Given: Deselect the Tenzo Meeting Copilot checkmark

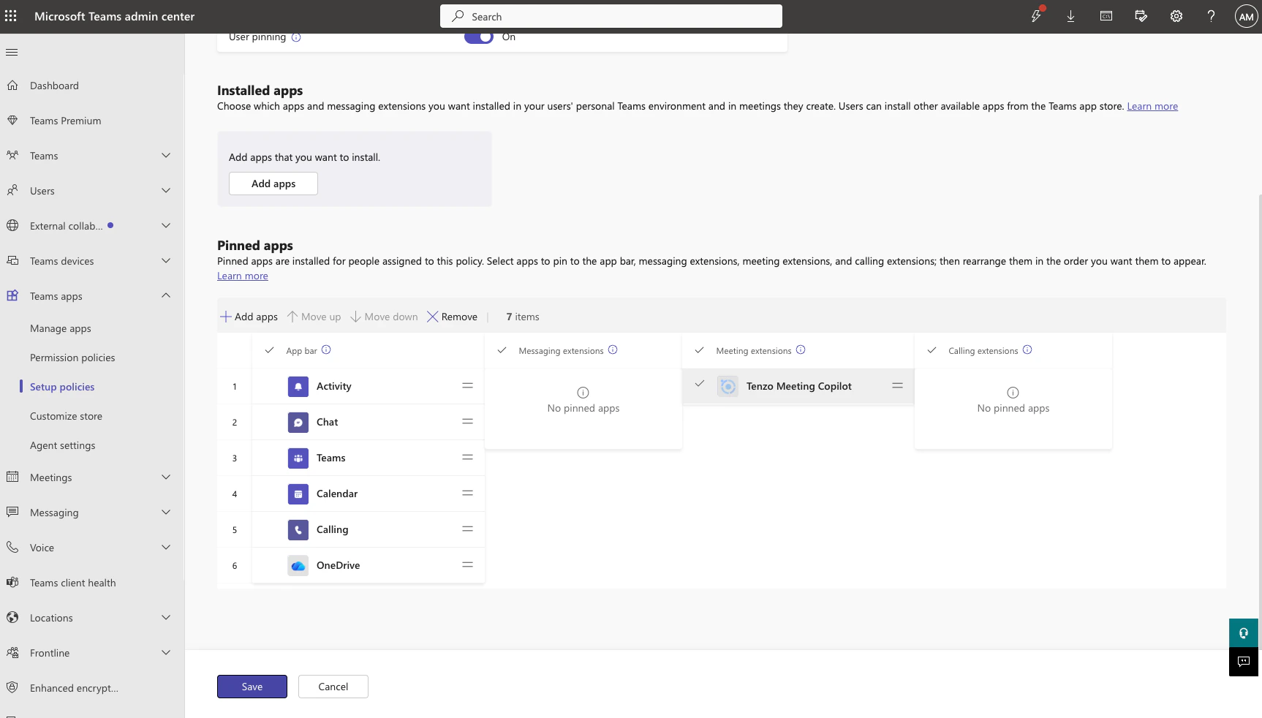Looking at the screenshot, I should pyautogui.click(x=700, y=383).
